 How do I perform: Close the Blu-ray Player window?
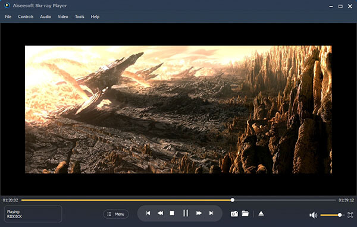pos(350,7)
